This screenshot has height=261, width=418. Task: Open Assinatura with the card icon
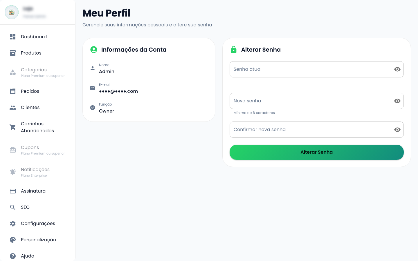point(12,191)
